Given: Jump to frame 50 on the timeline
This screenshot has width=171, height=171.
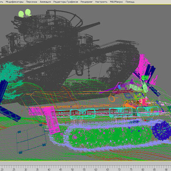Looking at the screenshot, I should click(72, 170).
